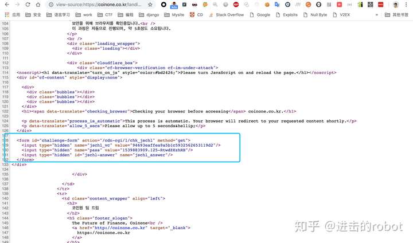Click the cf-content div source line
Viewport: 413px width, 243px height.
(69, 77)
